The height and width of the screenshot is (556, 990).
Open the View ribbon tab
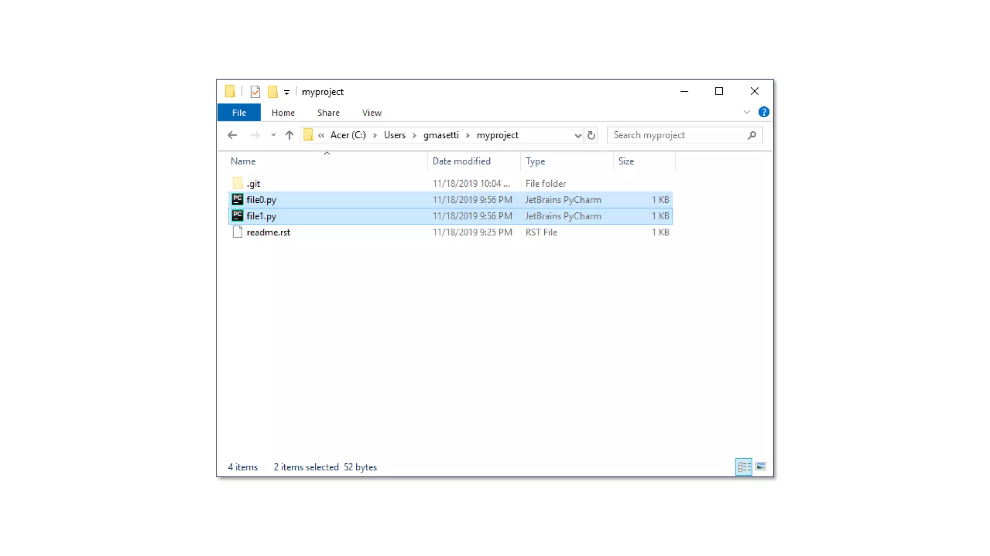click(x=371, y=112)
